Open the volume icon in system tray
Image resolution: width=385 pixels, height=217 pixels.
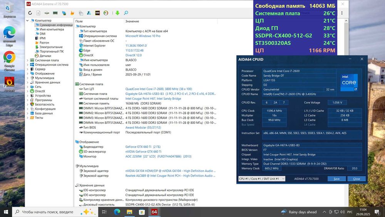pyautogui.click(x=343, y=212)
